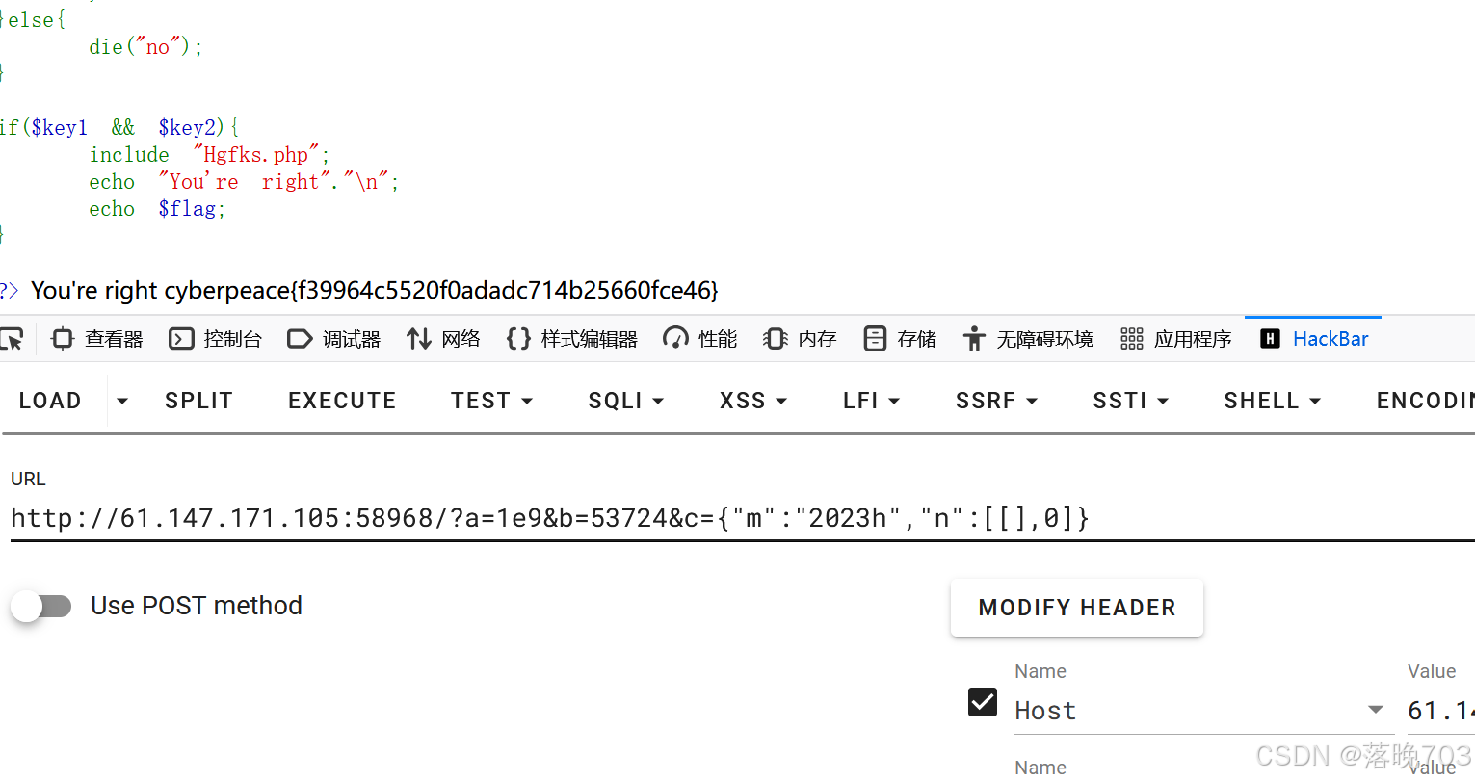Open the 样式编辑器 (Style Editor)

[x=572, y=338]
